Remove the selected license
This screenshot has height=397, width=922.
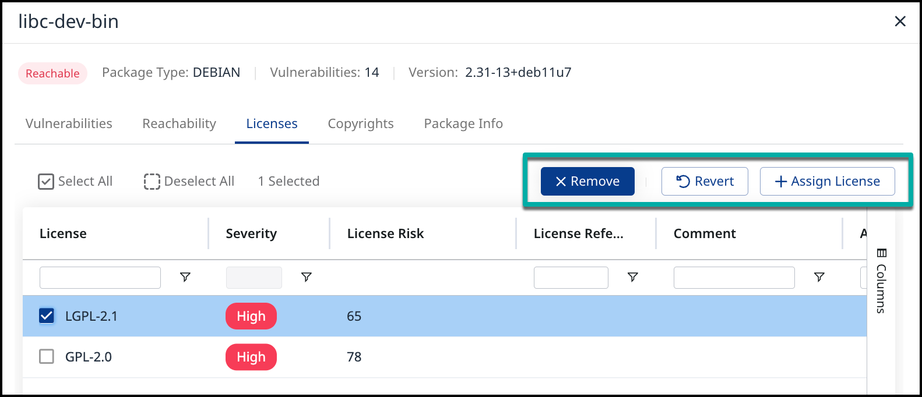[587, 182]
